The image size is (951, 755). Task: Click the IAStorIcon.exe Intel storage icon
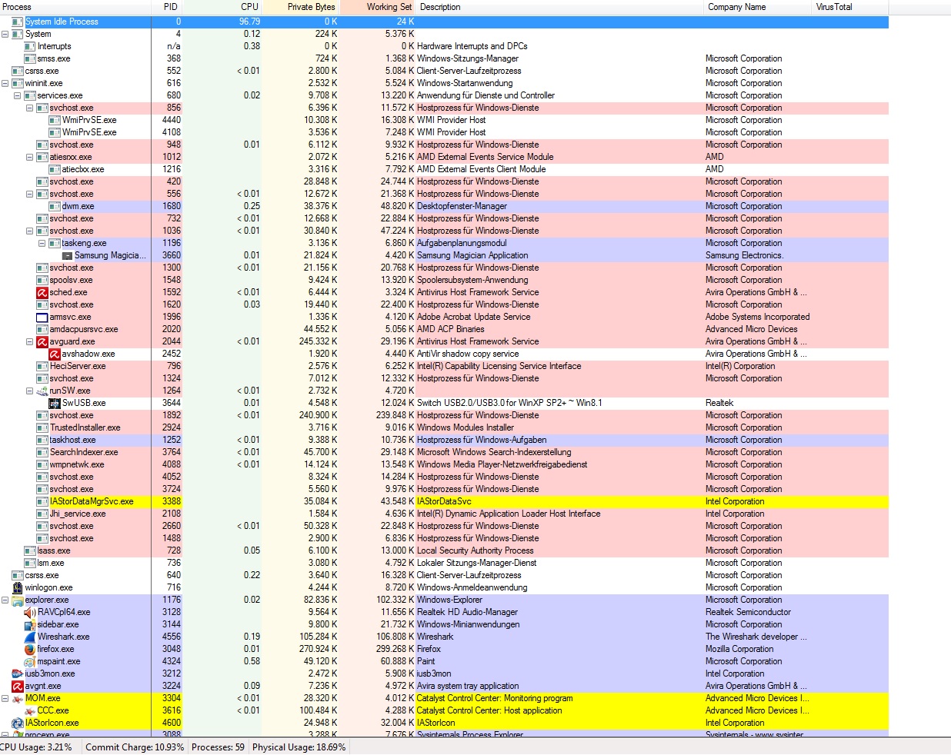pos(18,723)
